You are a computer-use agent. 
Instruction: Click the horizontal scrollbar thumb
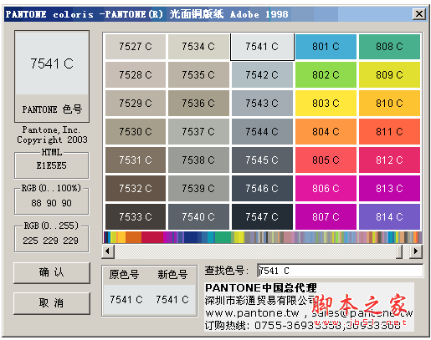click(399, 251)
